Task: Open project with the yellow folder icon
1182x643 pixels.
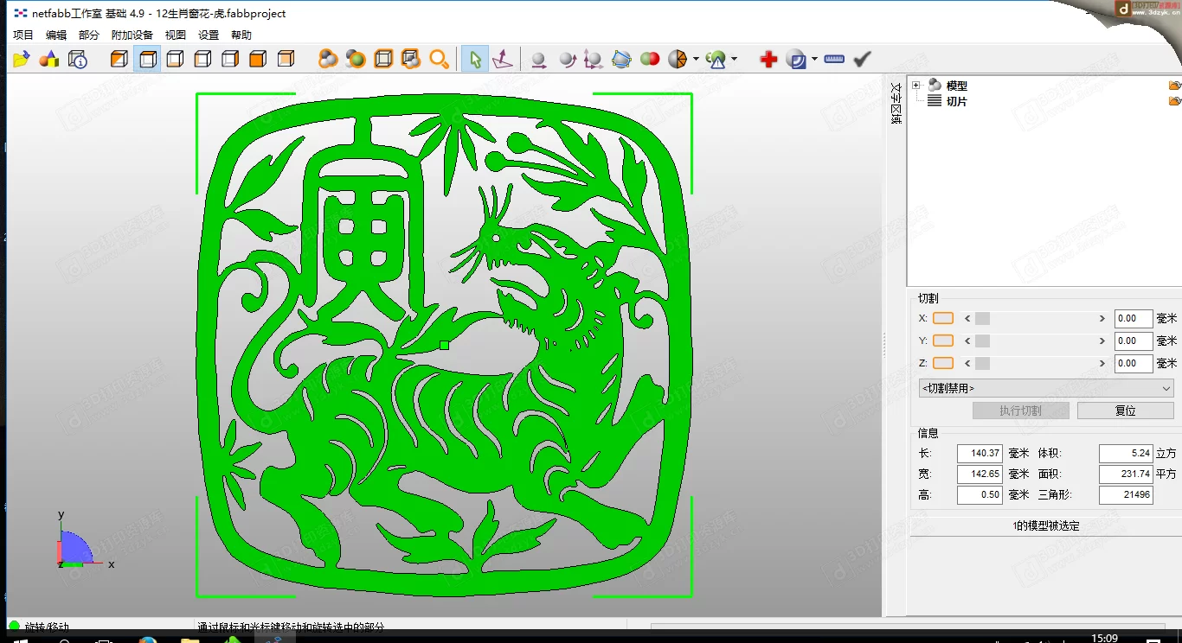Action: [22, 59]
